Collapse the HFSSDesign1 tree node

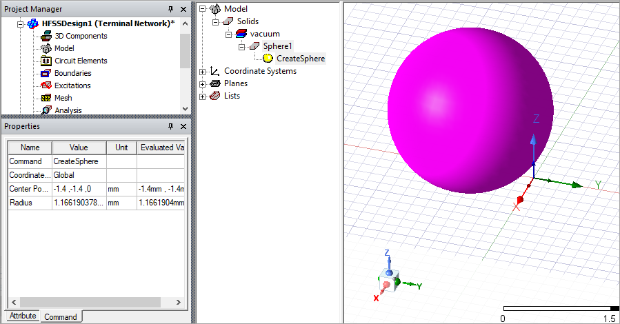point(20,24)
